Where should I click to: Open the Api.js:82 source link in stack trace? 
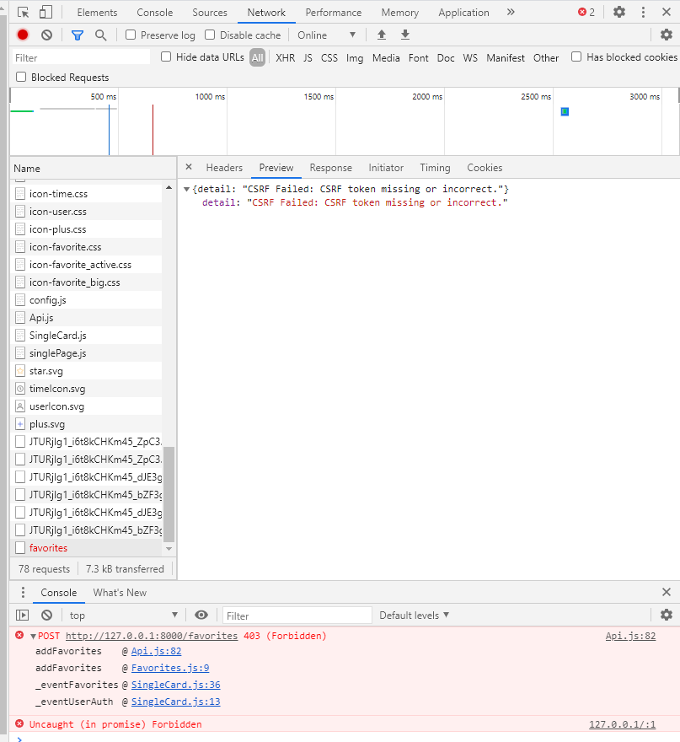tap(156, 651)
